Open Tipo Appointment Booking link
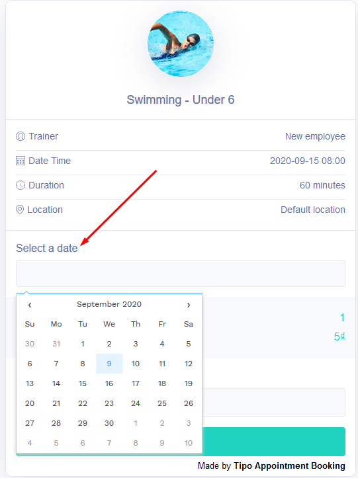This screenshot has width=358, height=478. point(289,465)
